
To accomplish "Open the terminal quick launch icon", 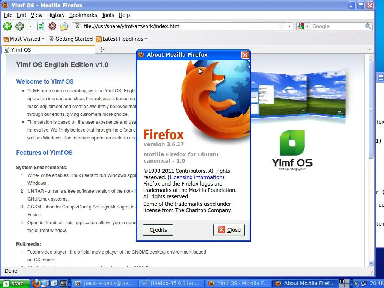I will 63,283.
